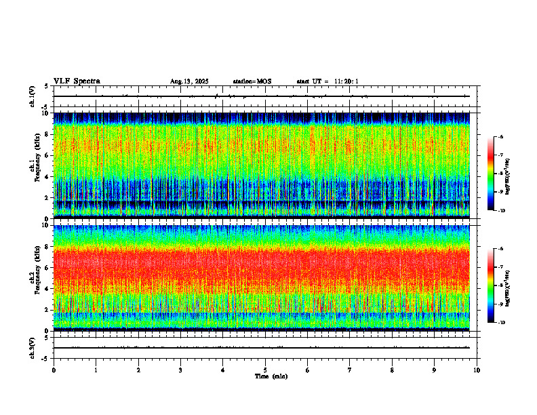Click the ch.3 voltage waveform trace
537x415 pixels.
(x=262, y=348)
